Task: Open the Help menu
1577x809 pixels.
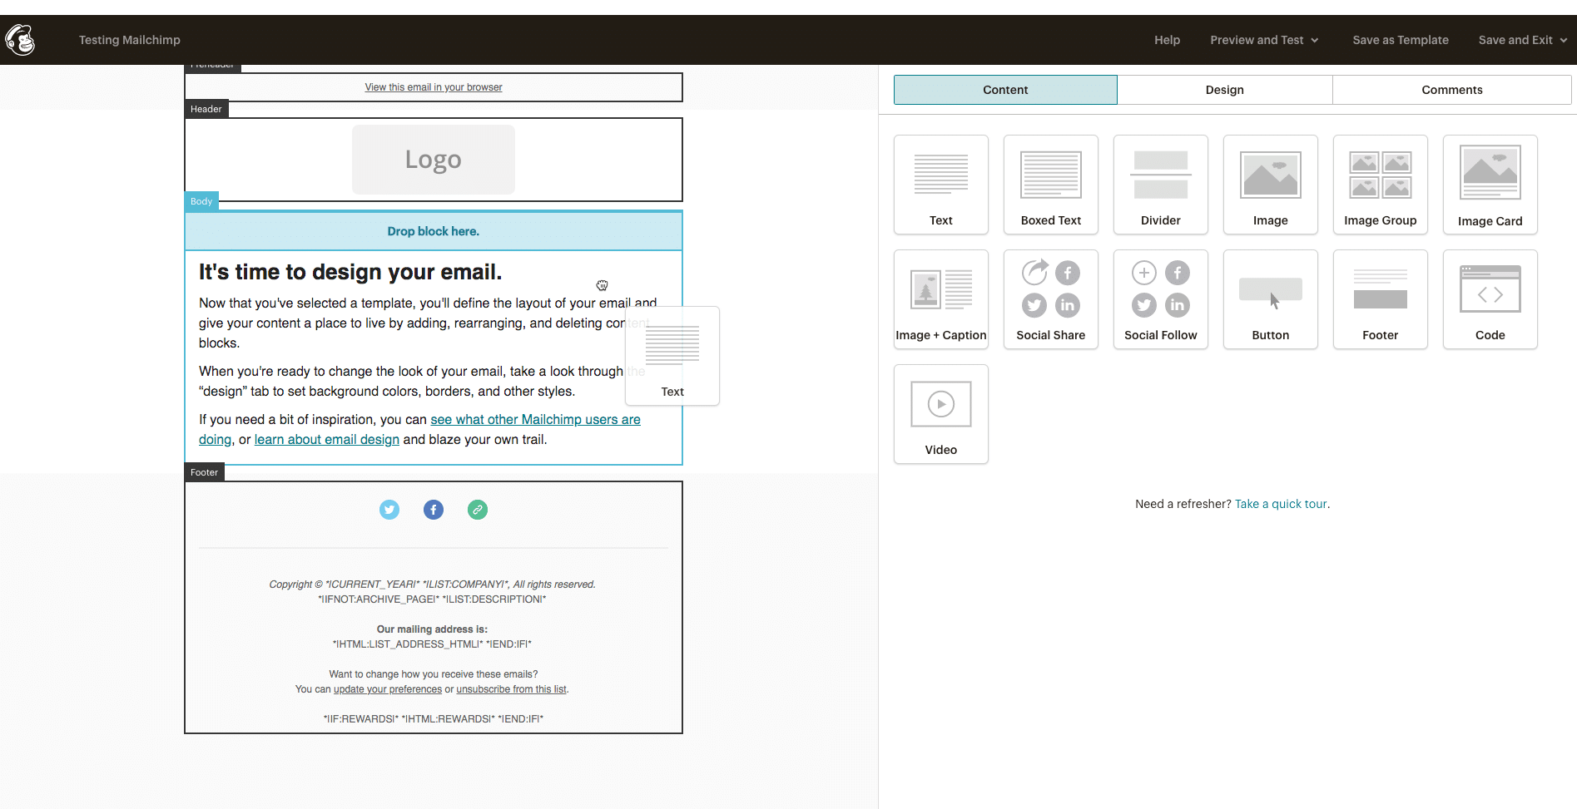Action: click(x=1167, y=39)
